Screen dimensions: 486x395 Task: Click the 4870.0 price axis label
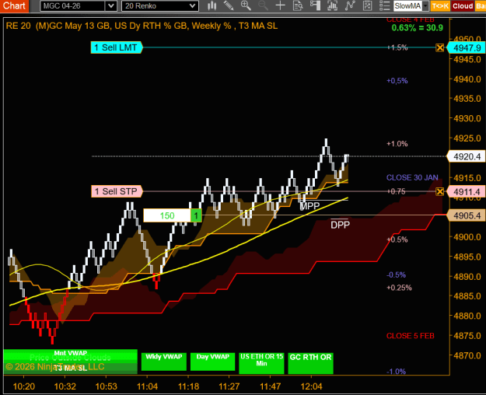pos(467,355)
